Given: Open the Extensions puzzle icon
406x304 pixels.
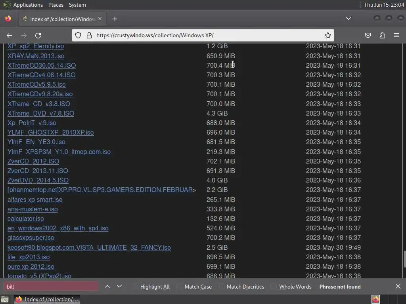Looking at the screenshot, I should tap(382, 35).
